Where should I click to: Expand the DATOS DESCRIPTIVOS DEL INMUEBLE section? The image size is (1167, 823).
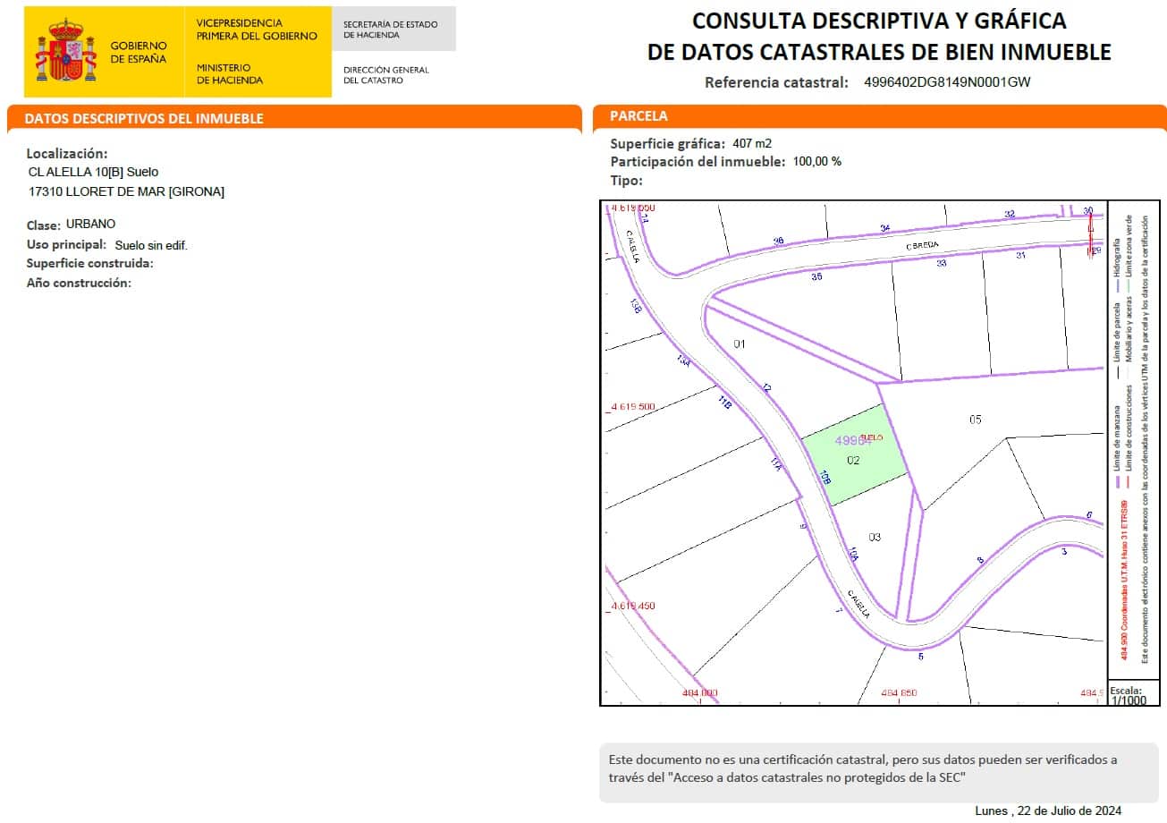point(143,117)
